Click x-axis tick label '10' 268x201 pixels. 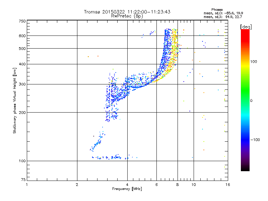[x=194, y=185]
